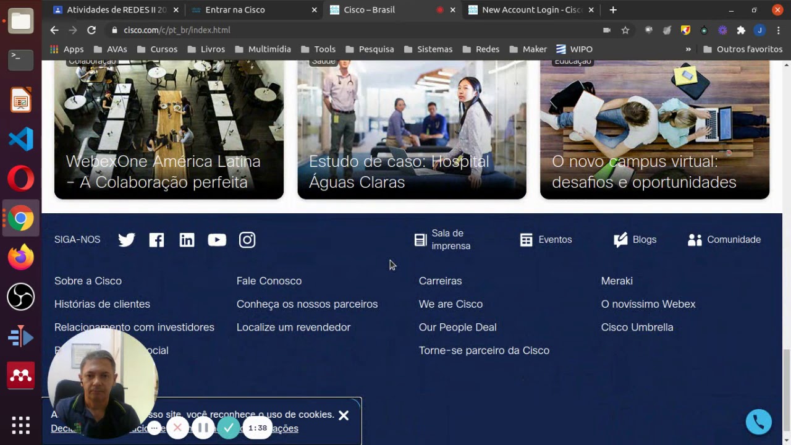The height and width of the screenshot is (445, 791).
Task: Close the Entrar na Cisco tab
Action: 314,10
